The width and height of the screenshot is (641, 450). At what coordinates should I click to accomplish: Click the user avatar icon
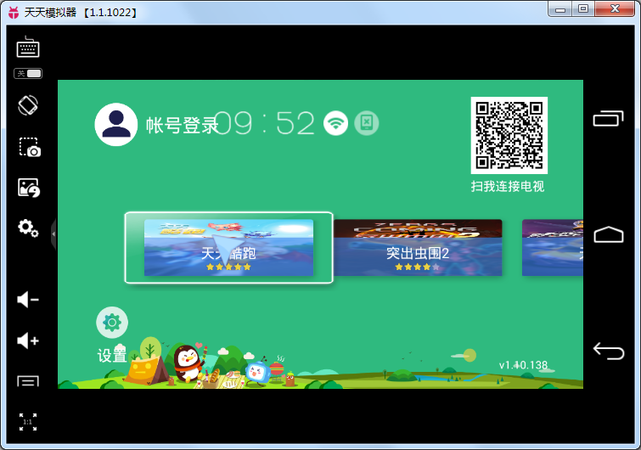(116, 125)
